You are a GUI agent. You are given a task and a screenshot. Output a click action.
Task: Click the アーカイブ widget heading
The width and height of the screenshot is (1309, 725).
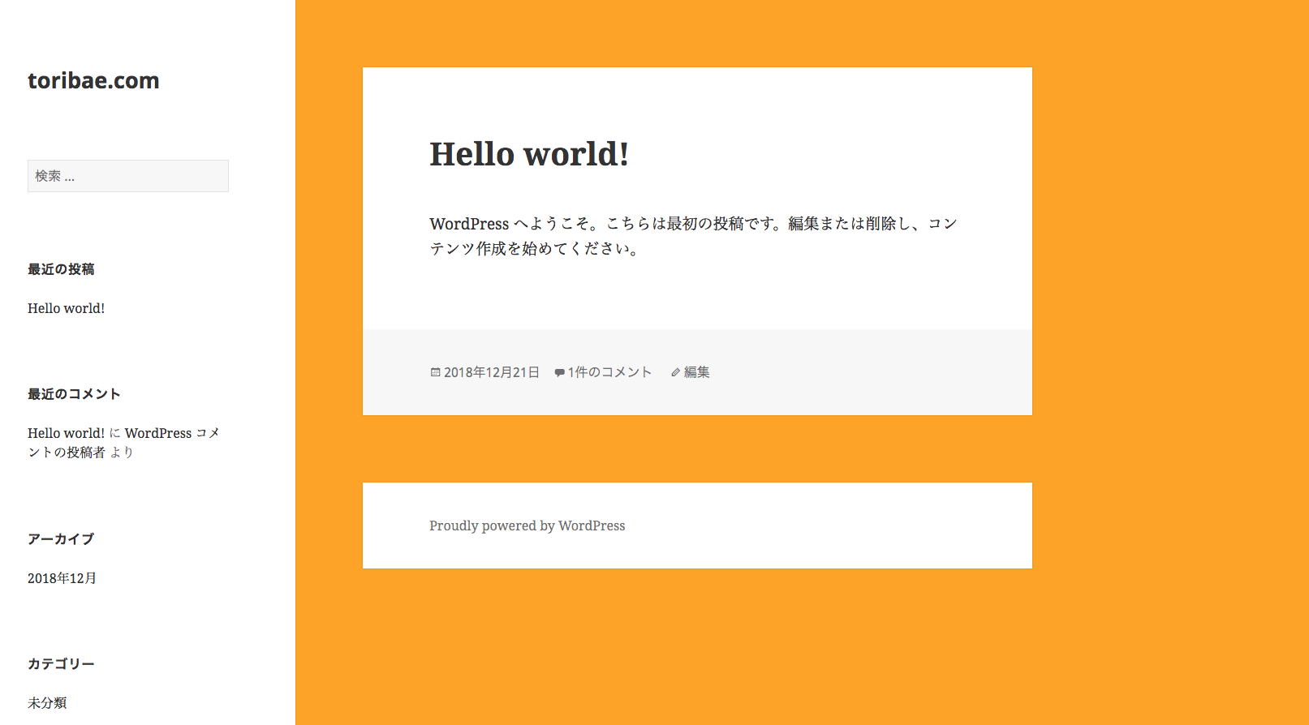pyautogui.click(x=61, y=539)
